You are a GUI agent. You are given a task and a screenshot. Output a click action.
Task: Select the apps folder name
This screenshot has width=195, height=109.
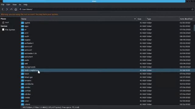pos(27,26)
